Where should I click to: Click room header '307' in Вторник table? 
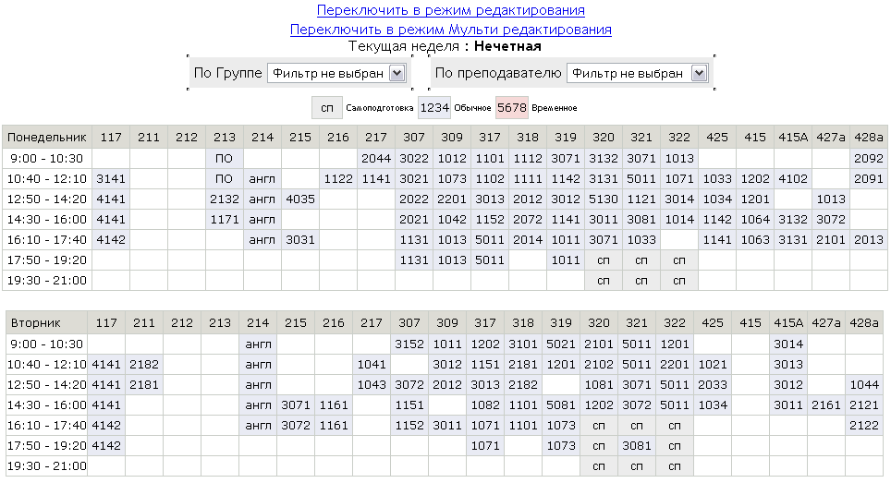coord(409,323)
